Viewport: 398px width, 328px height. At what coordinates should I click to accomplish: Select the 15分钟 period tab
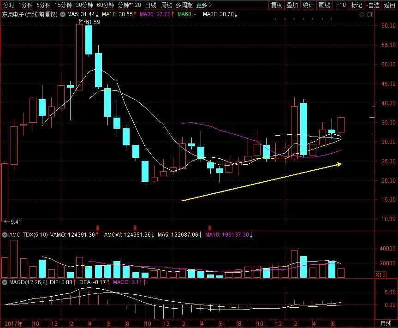63,5
